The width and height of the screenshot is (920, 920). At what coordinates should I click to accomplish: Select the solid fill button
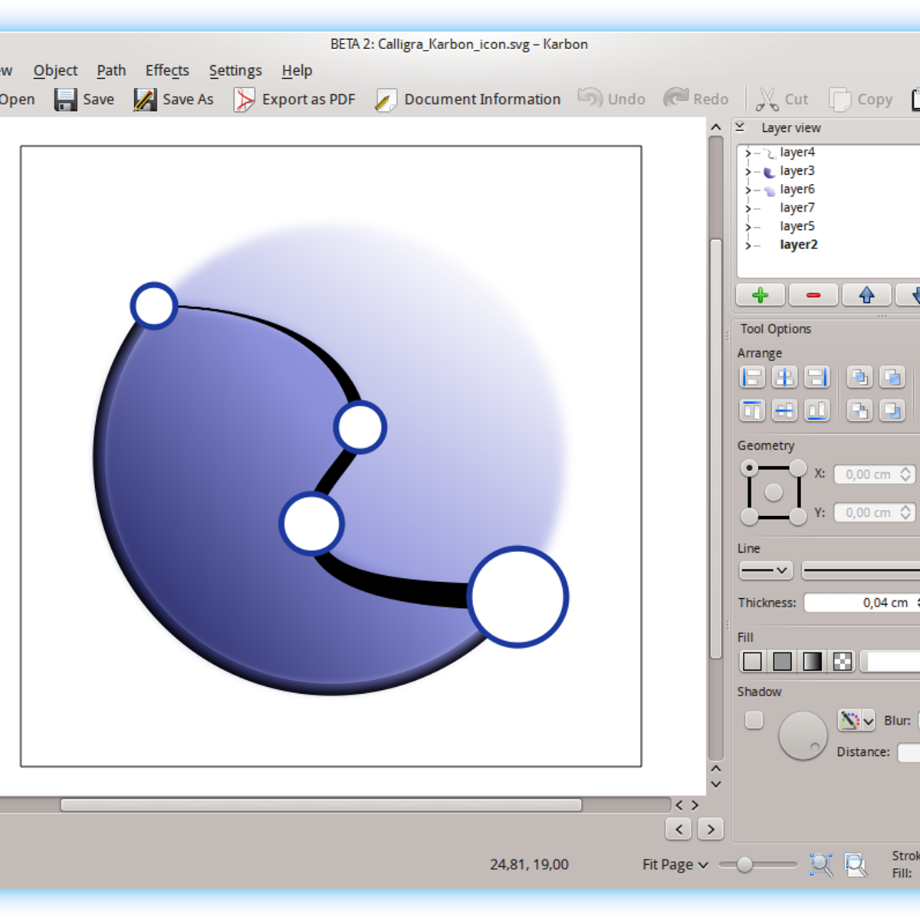tap(782, 661)
